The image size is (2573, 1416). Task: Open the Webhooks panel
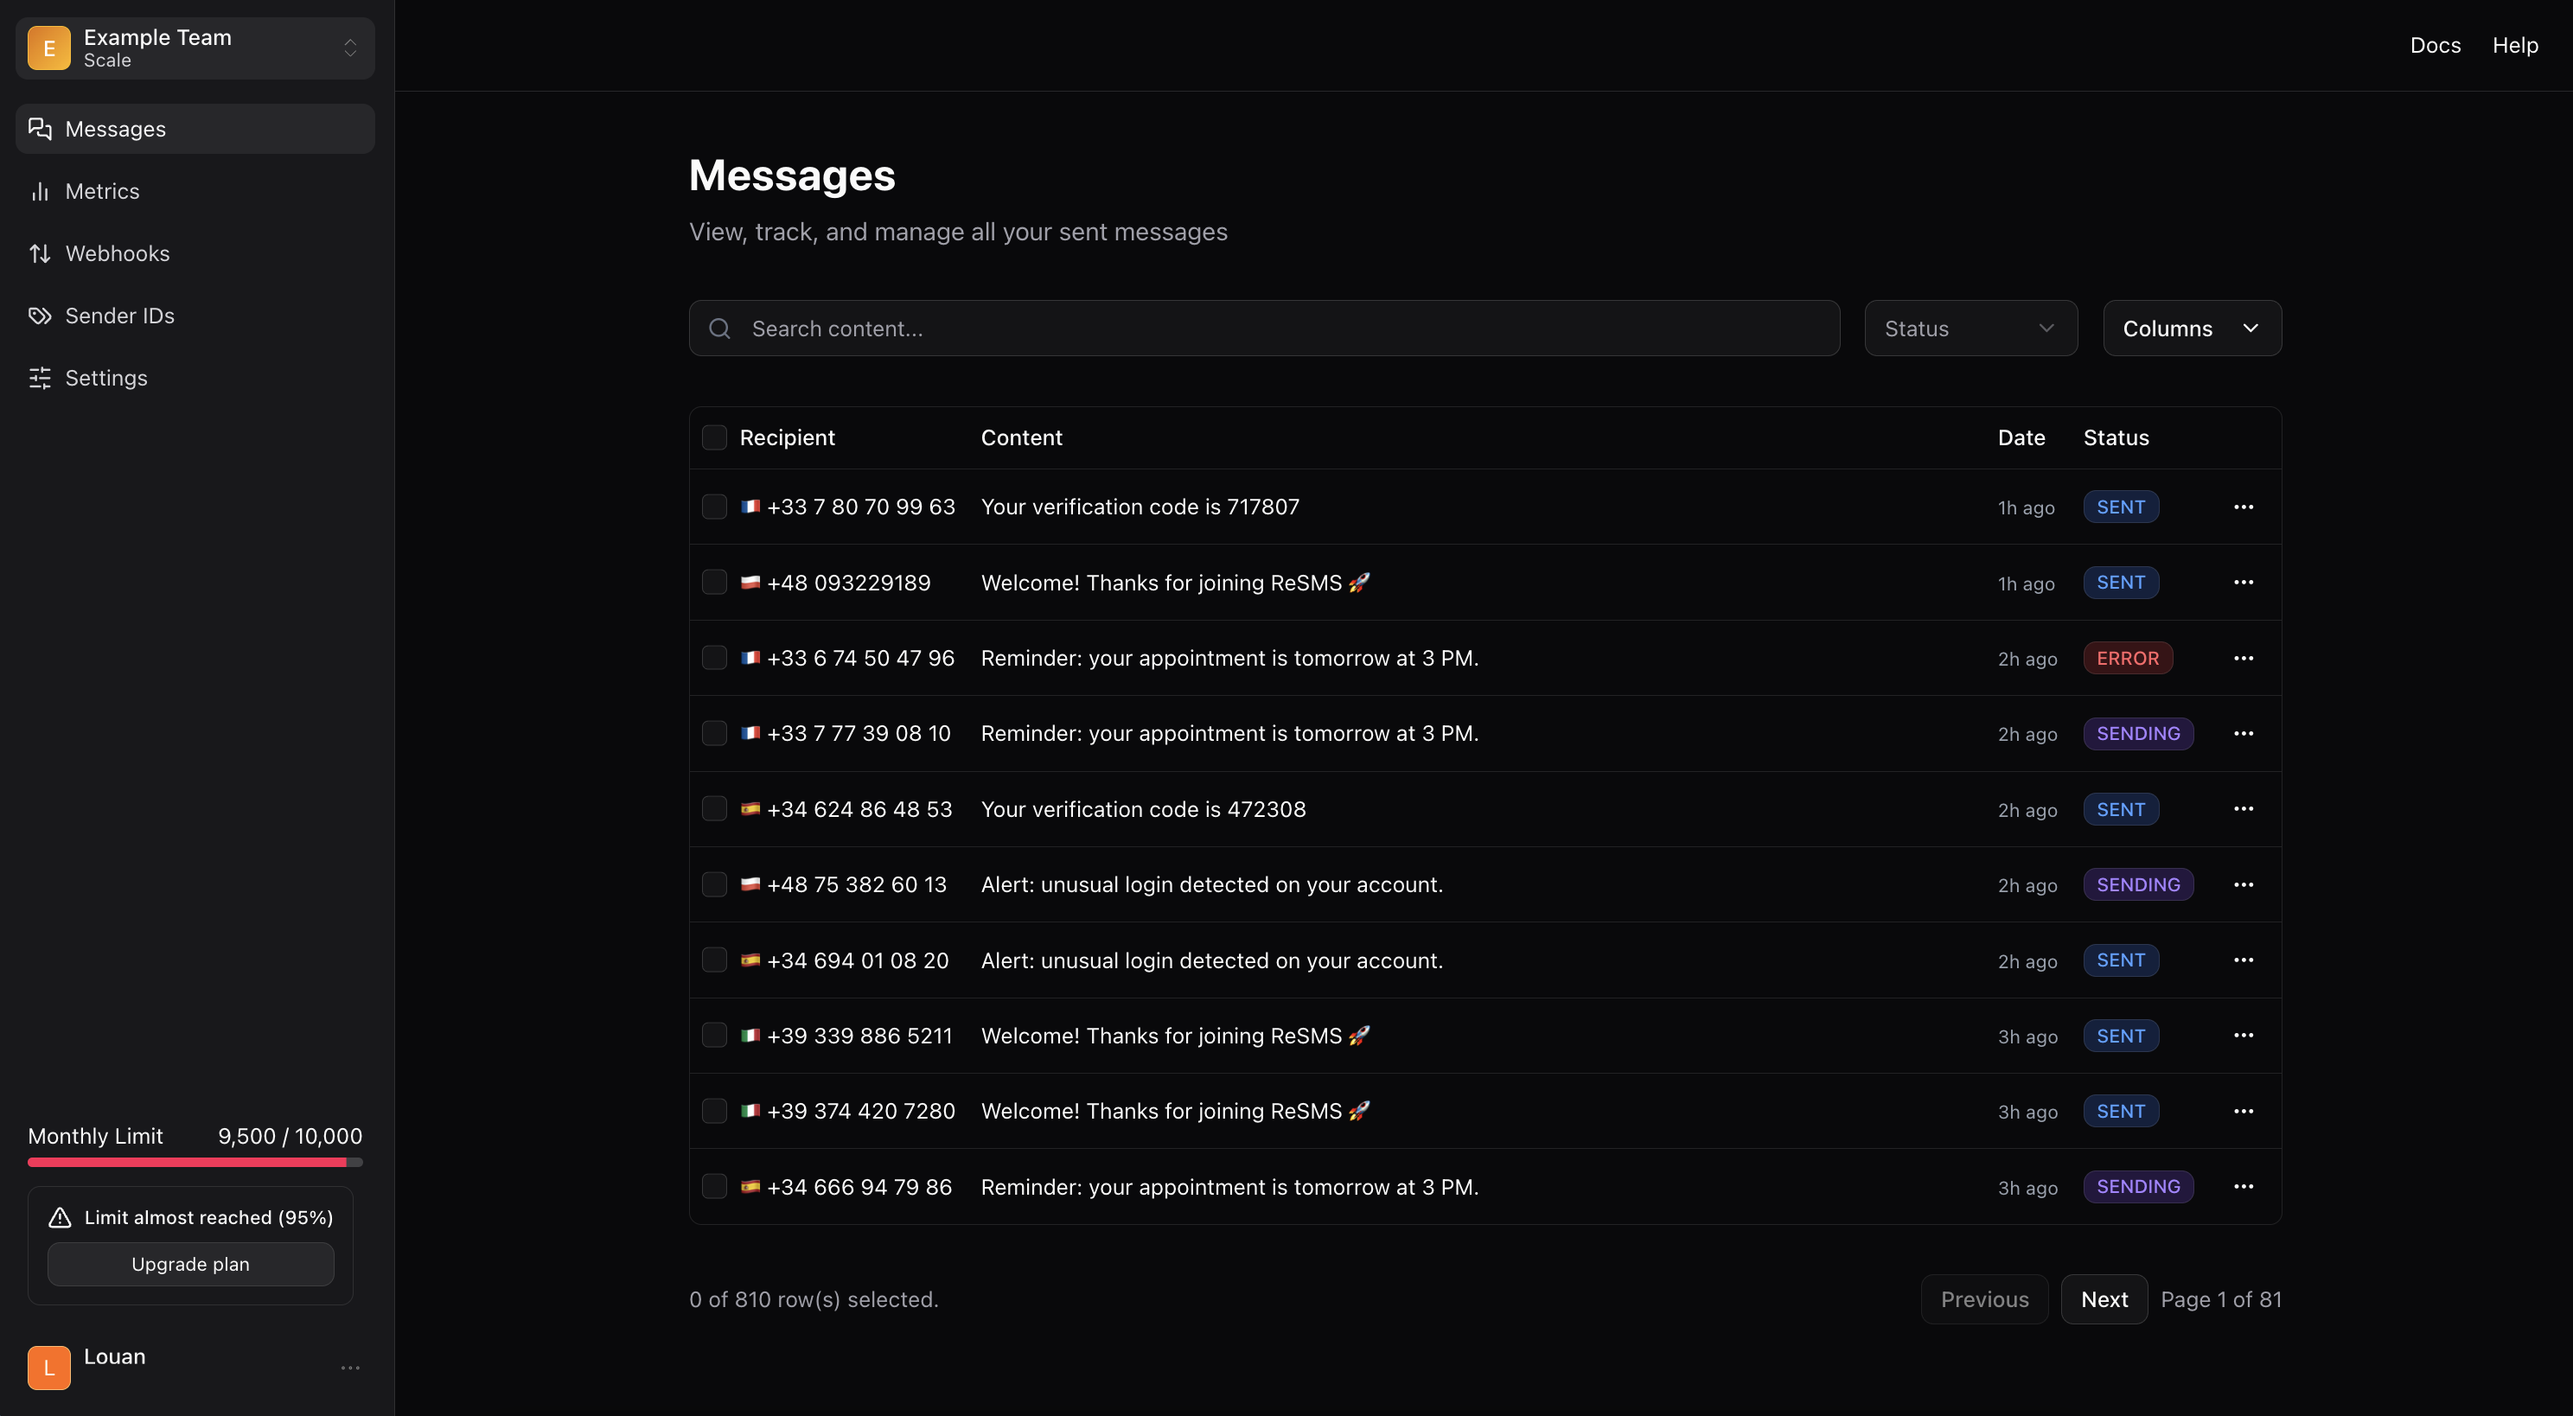coord(118,252)
